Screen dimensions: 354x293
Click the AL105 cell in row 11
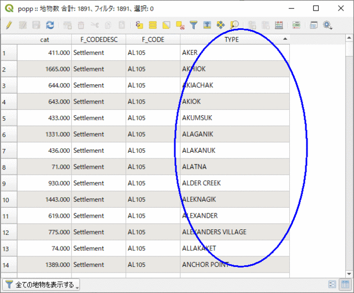[153, 215]
